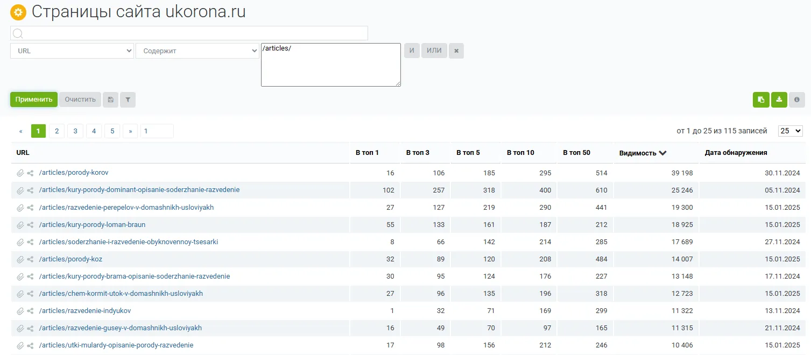Image resolution: width=811 pixels, height=355 pixels.
Task: Click the orange gear icon beside the page title
Action: (x=18, y=12)
